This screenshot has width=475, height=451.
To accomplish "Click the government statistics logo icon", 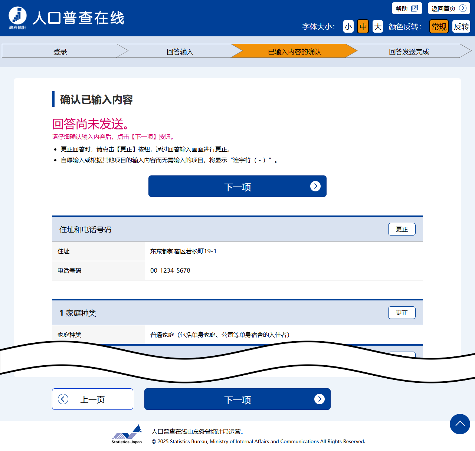I will point(17,17).
